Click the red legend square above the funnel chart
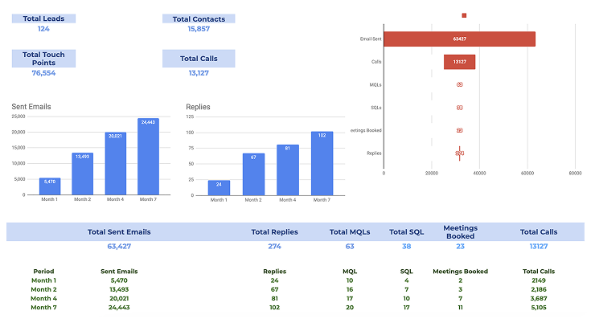 pos(464,14)
